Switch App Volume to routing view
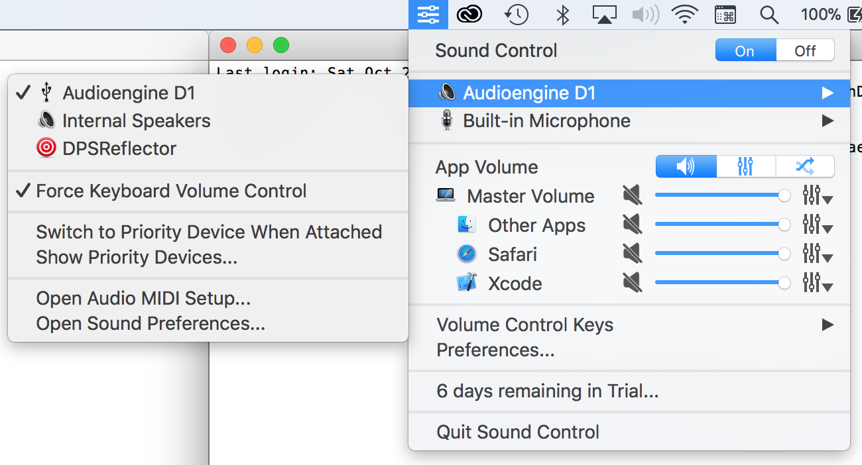Screen dimensions: 862x465 804,167
